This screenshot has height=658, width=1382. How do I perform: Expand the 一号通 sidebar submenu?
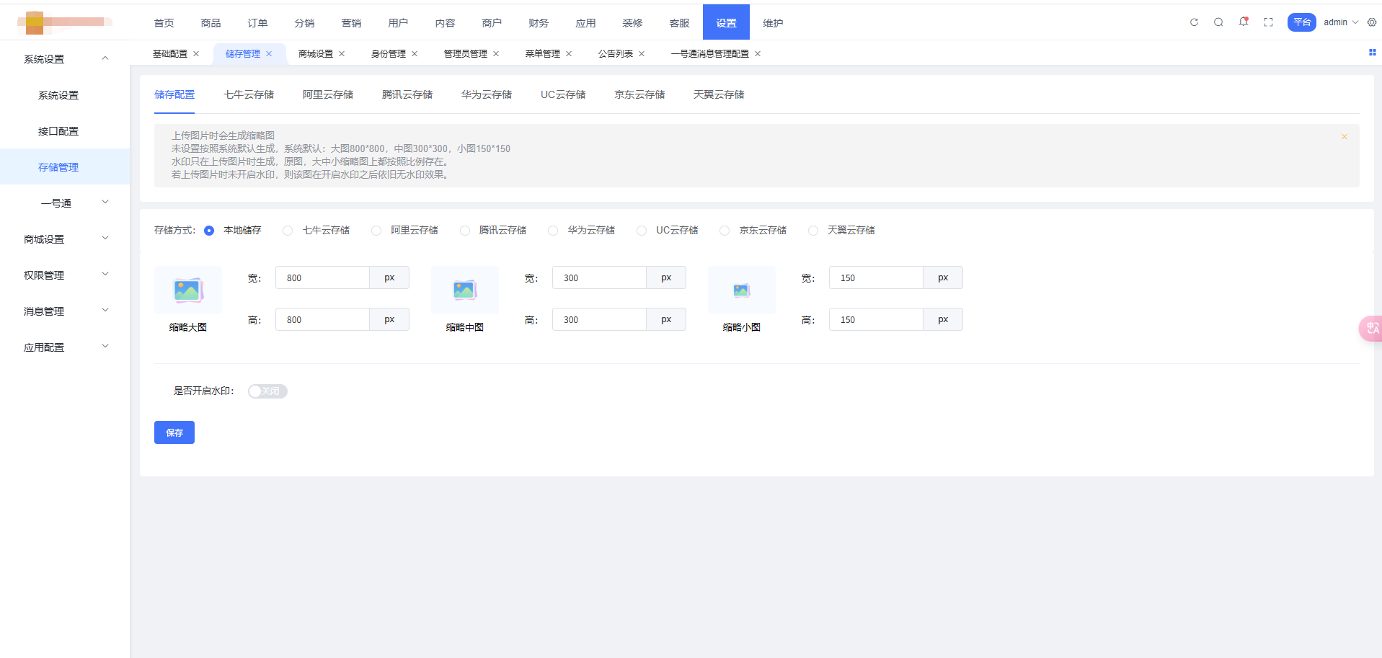105,203
